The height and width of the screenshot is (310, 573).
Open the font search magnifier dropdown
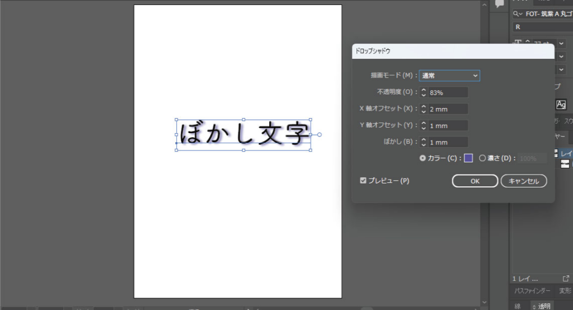(x=518, y=14)
